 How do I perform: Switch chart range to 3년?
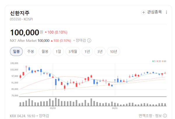100,52
